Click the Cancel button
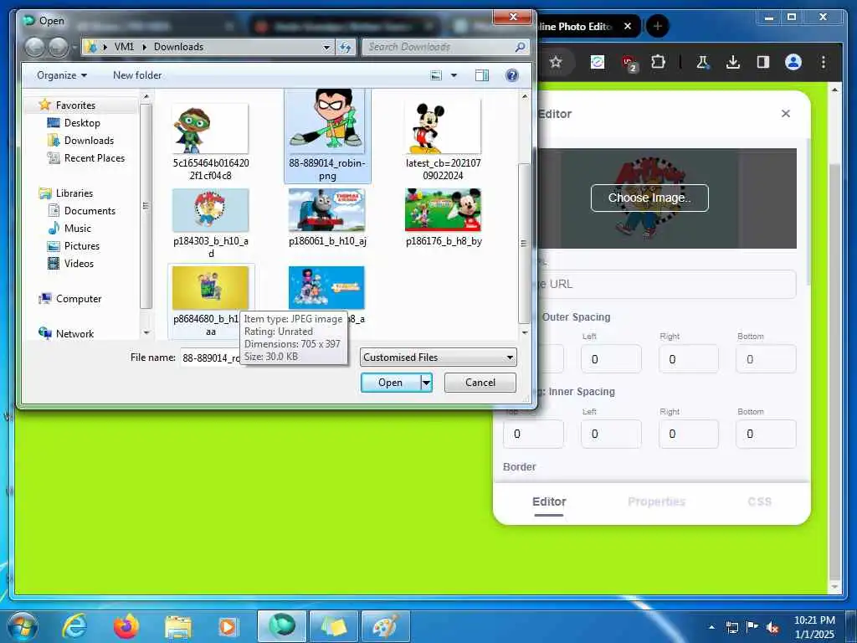Viewport: 857px width, 643px height. point(480,382)
